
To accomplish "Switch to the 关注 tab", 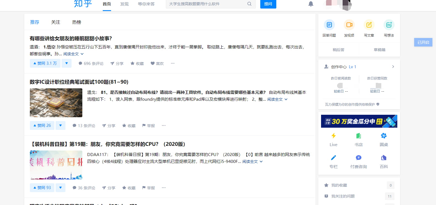I will [56, 22].
